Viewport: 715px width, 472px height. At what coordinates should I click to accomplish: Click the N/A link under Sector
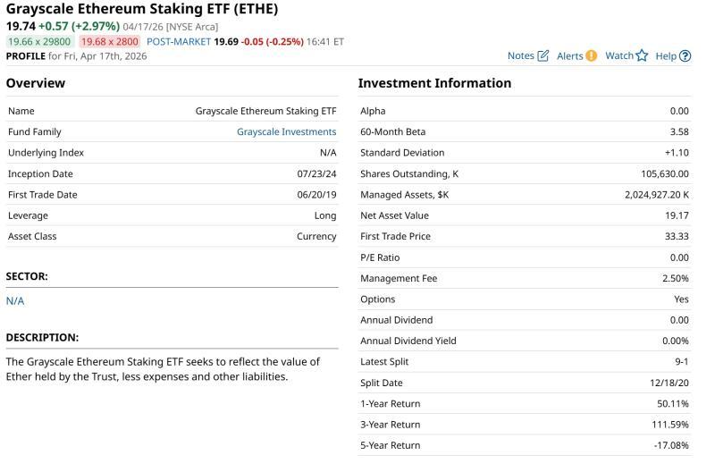tap(15, 301)
